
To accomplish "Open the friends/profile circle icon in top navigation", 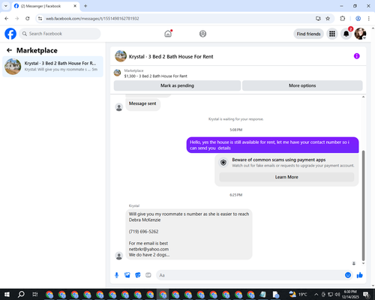I will (x=202, y=34).
